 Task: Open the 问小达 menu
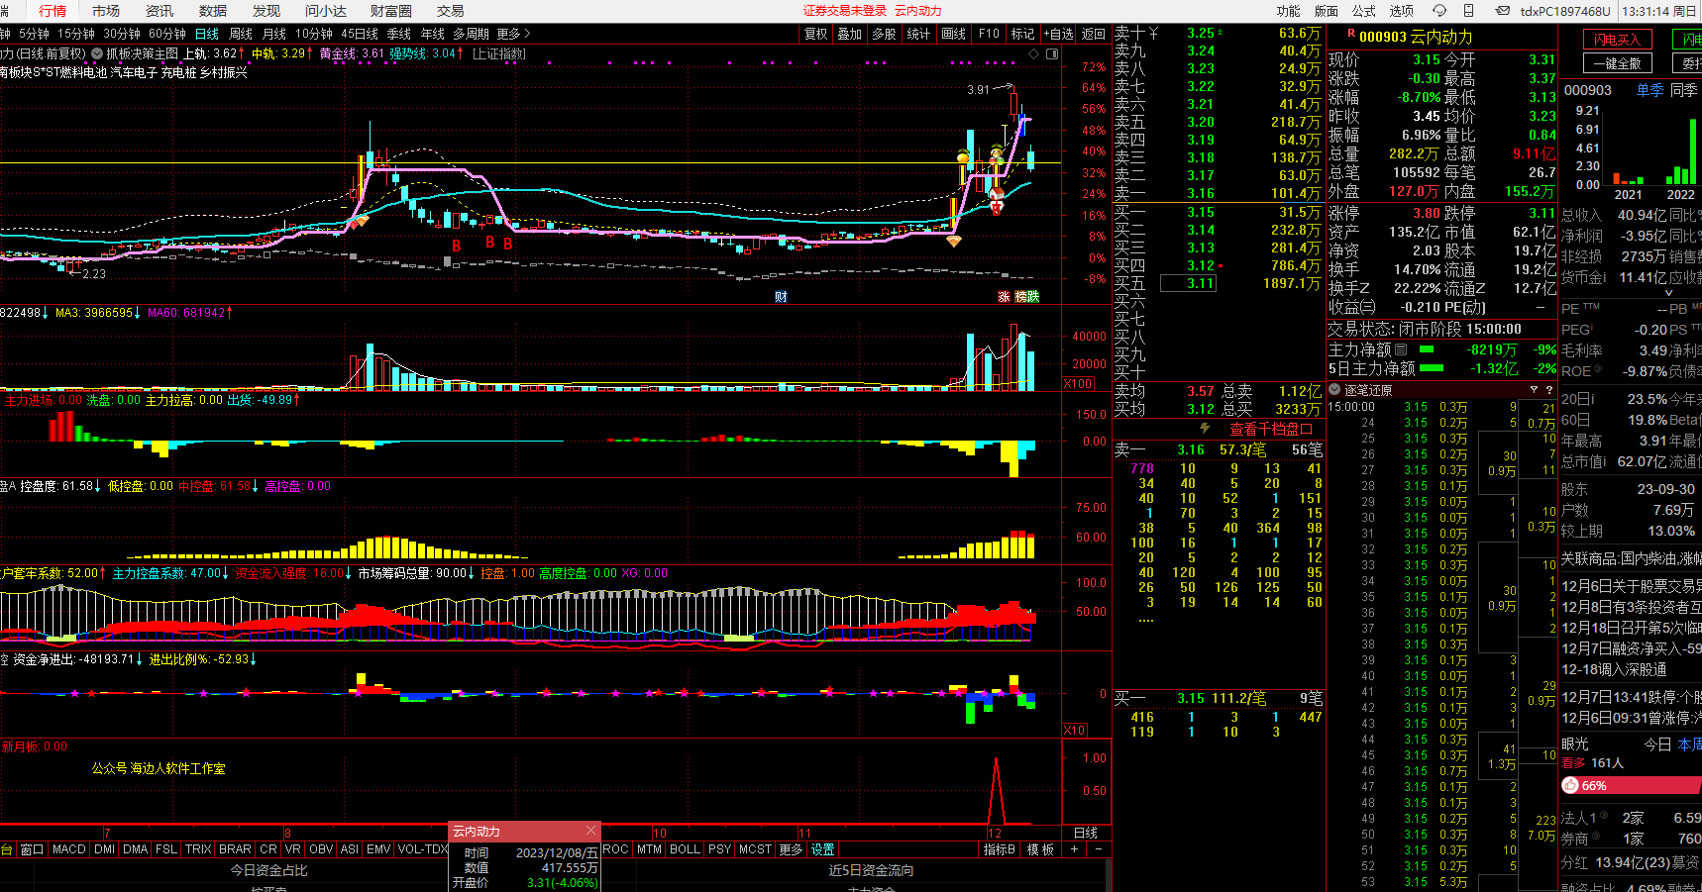coord(326,11)
